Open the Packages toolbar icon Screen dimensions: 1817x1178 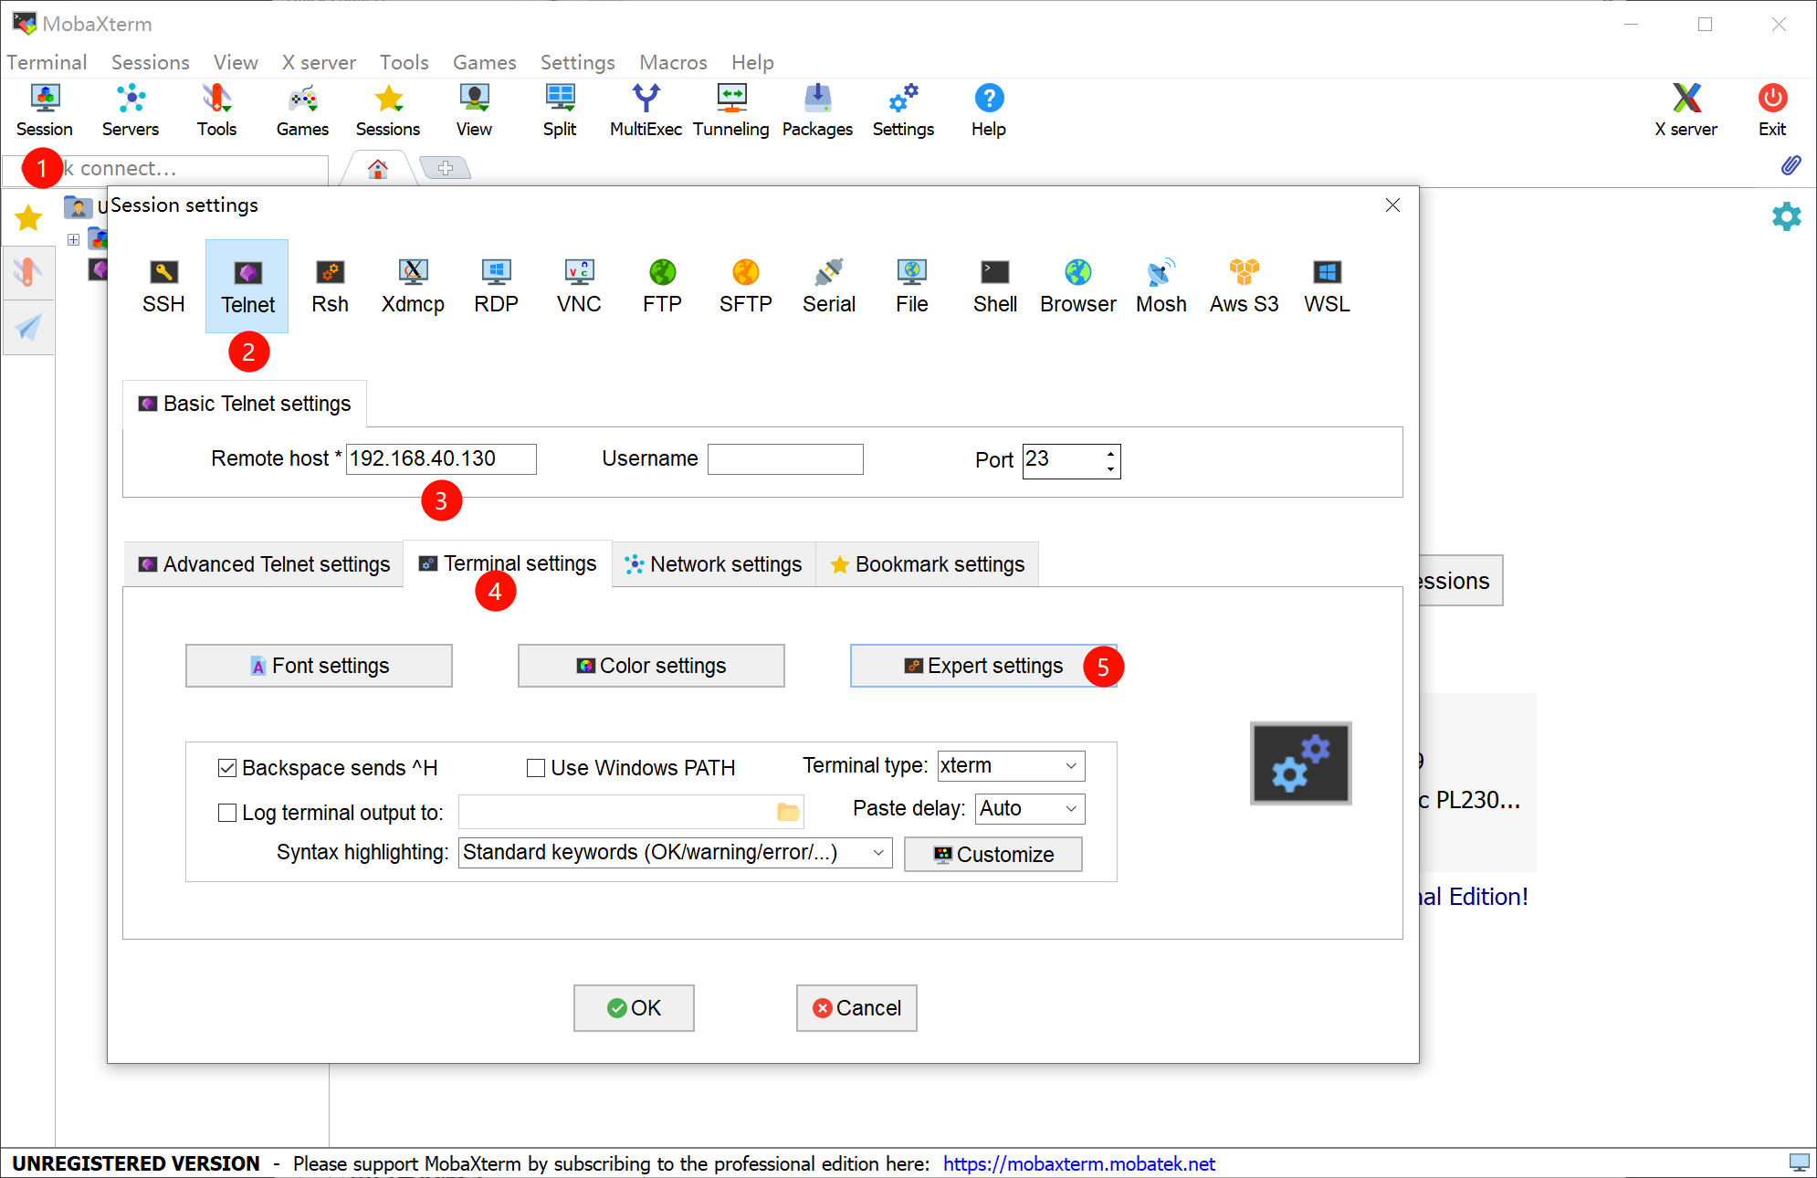tap(817, 110)
